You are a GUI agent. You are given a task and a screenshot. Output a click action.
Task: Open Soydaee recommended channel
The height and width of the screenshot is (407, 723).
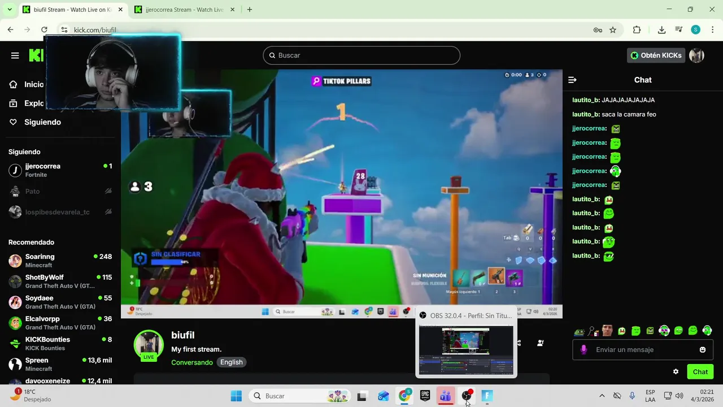[60, 302]
